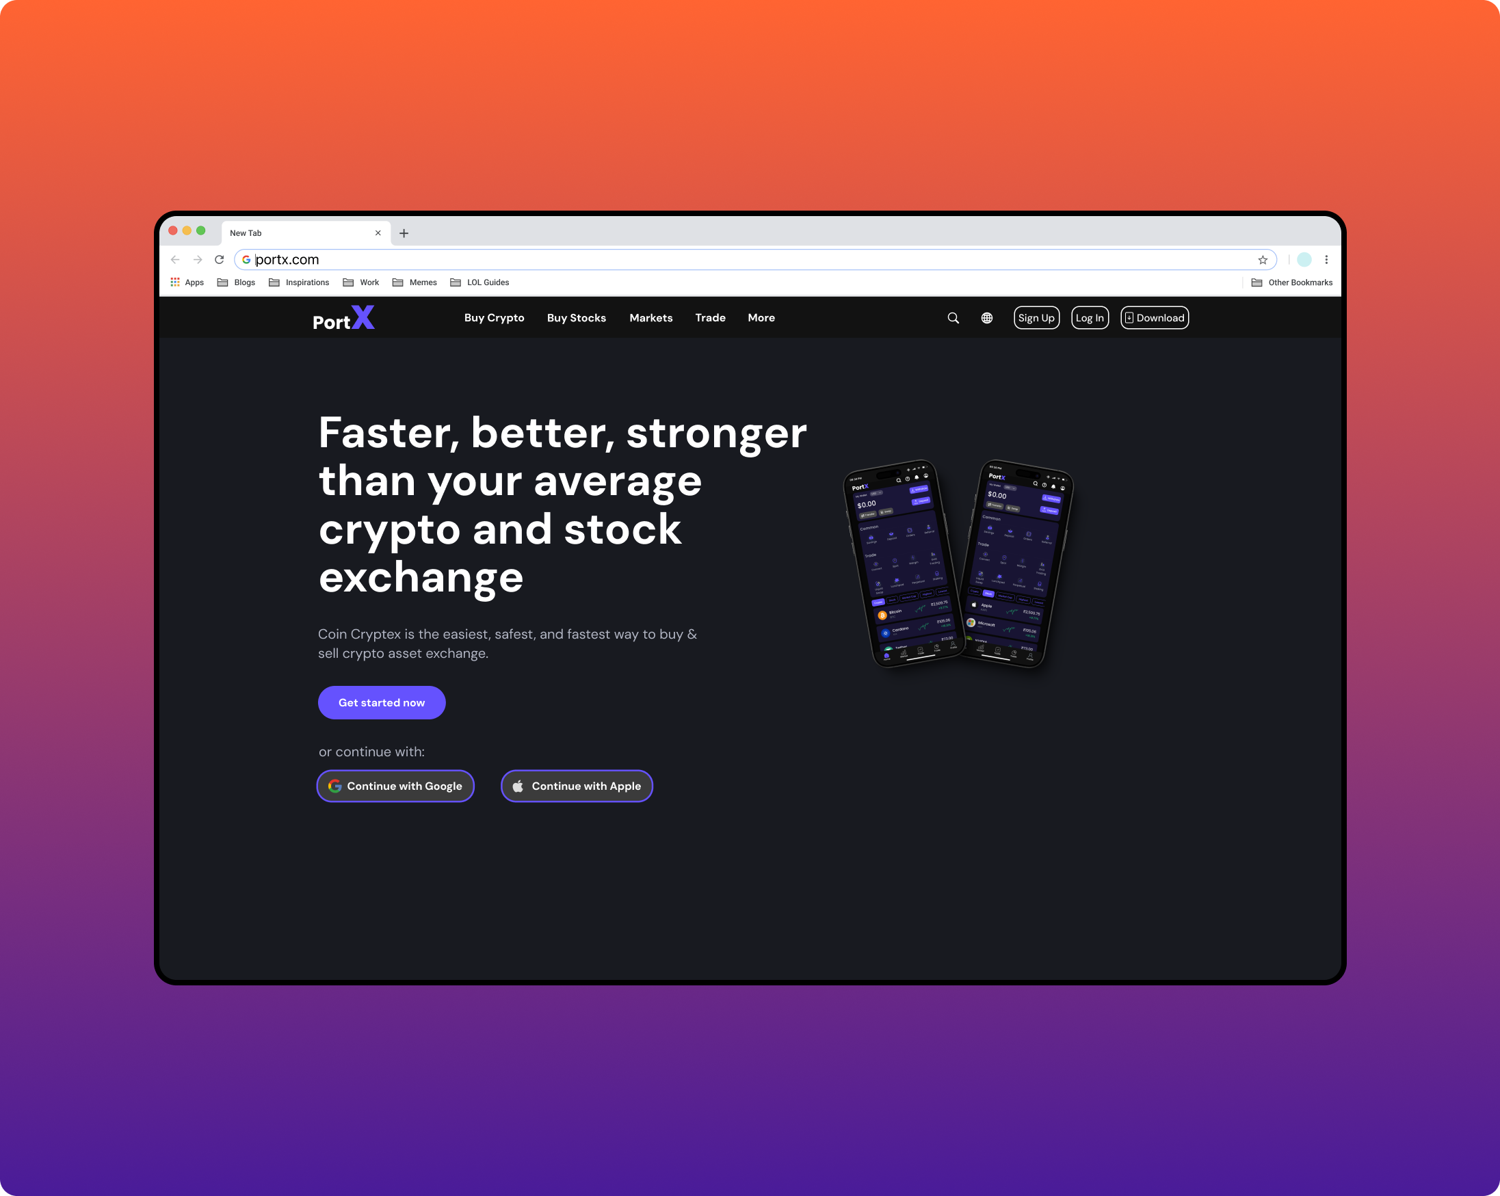
Task: Click the Continue with Apple button
Action: click(x=576, y=785)
